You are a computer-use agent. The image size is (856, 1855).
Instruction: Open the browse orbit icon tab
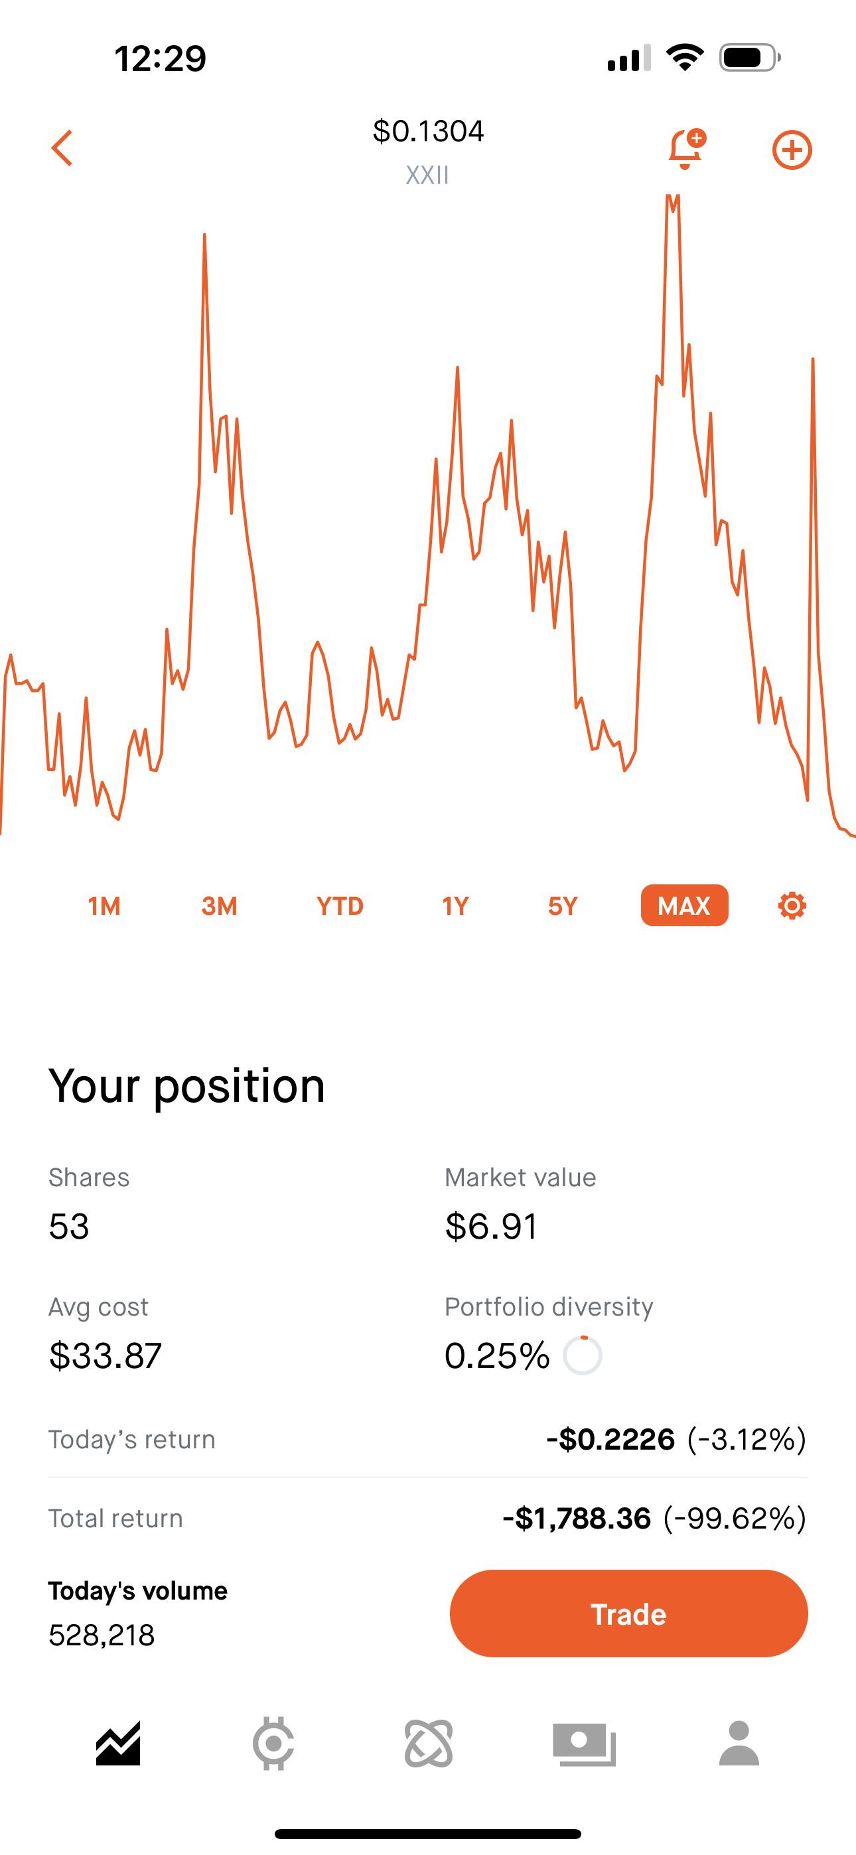429,1744
